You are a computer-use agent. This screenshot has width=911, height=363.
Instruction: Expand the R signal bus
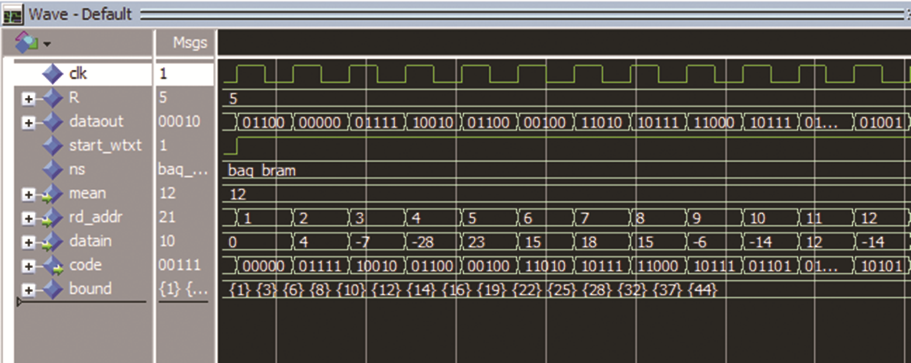click(x=28, y=99)
